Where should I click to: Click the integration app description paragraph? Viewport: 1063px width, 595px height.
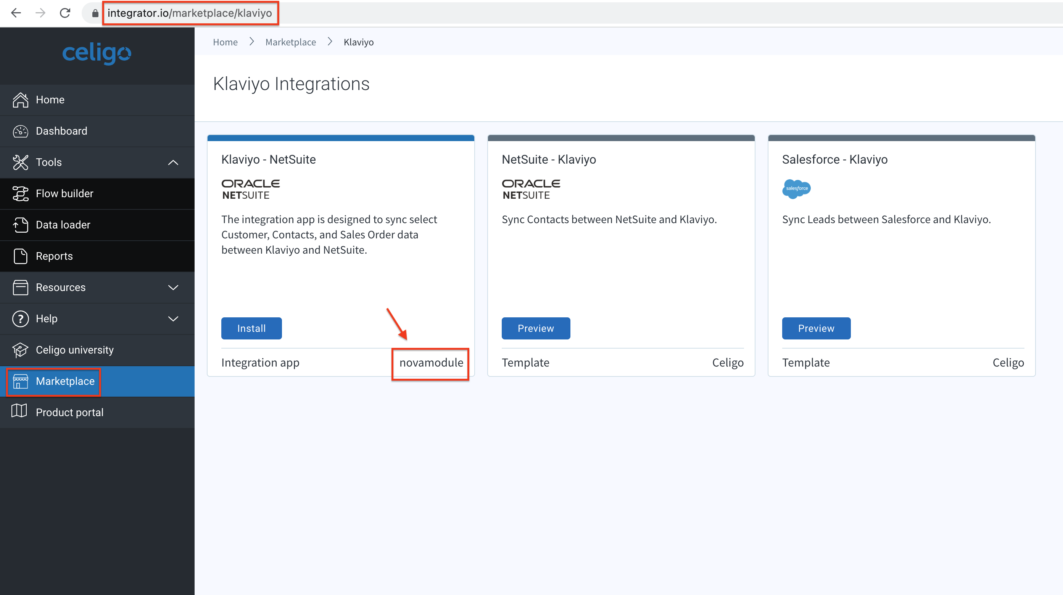click(329, 235)
